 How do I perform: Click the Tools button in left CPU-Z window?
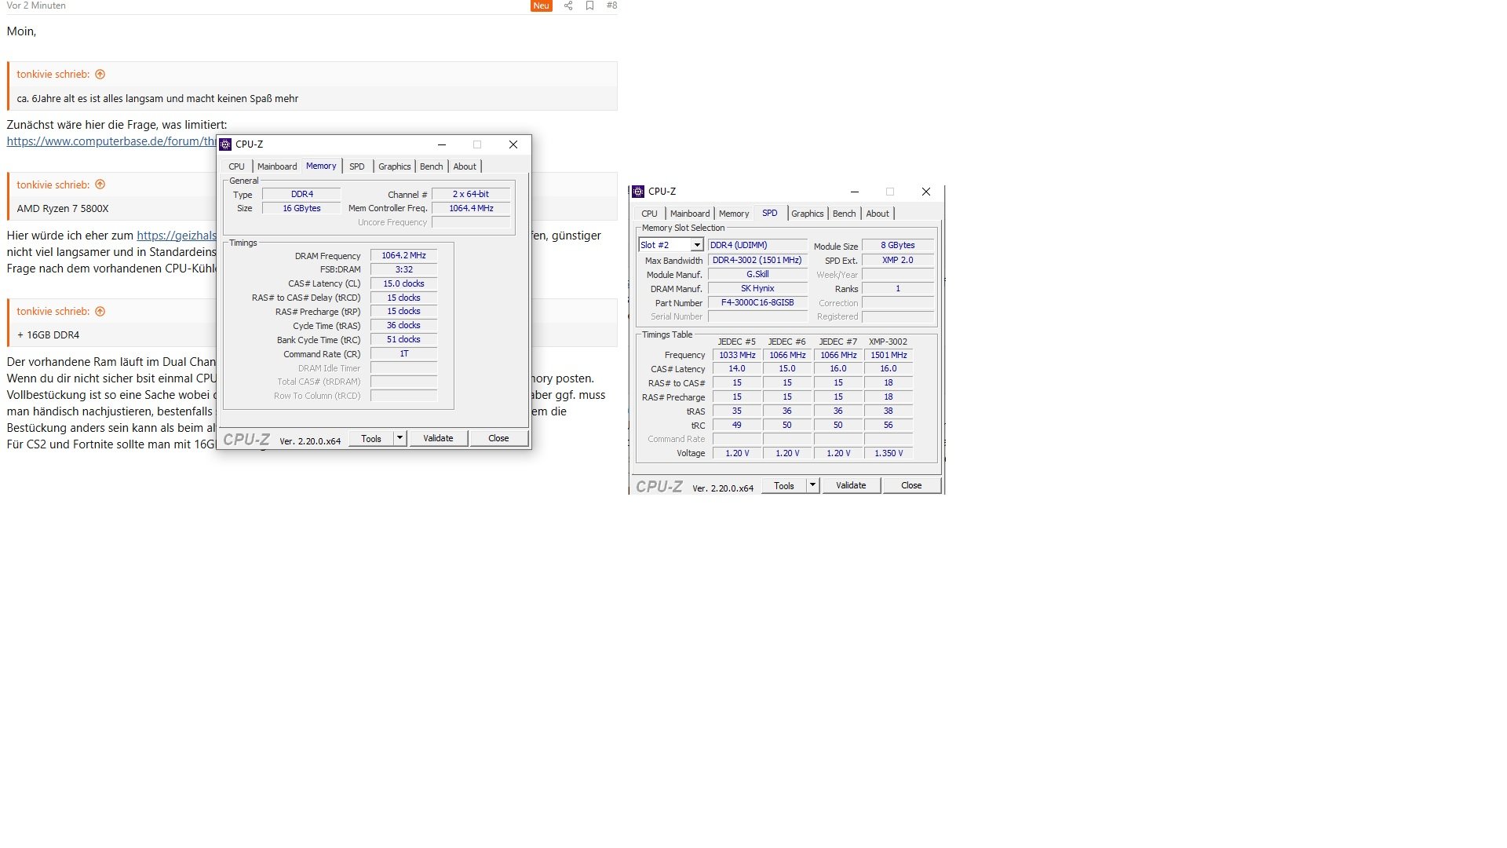[371, 438]
